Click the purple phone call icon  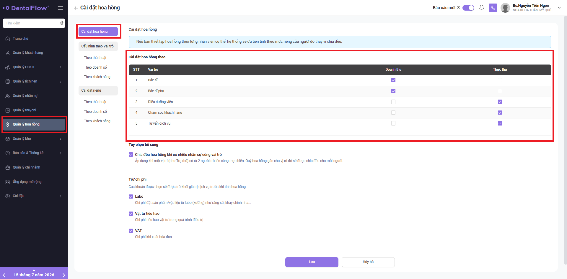(493, 8)
